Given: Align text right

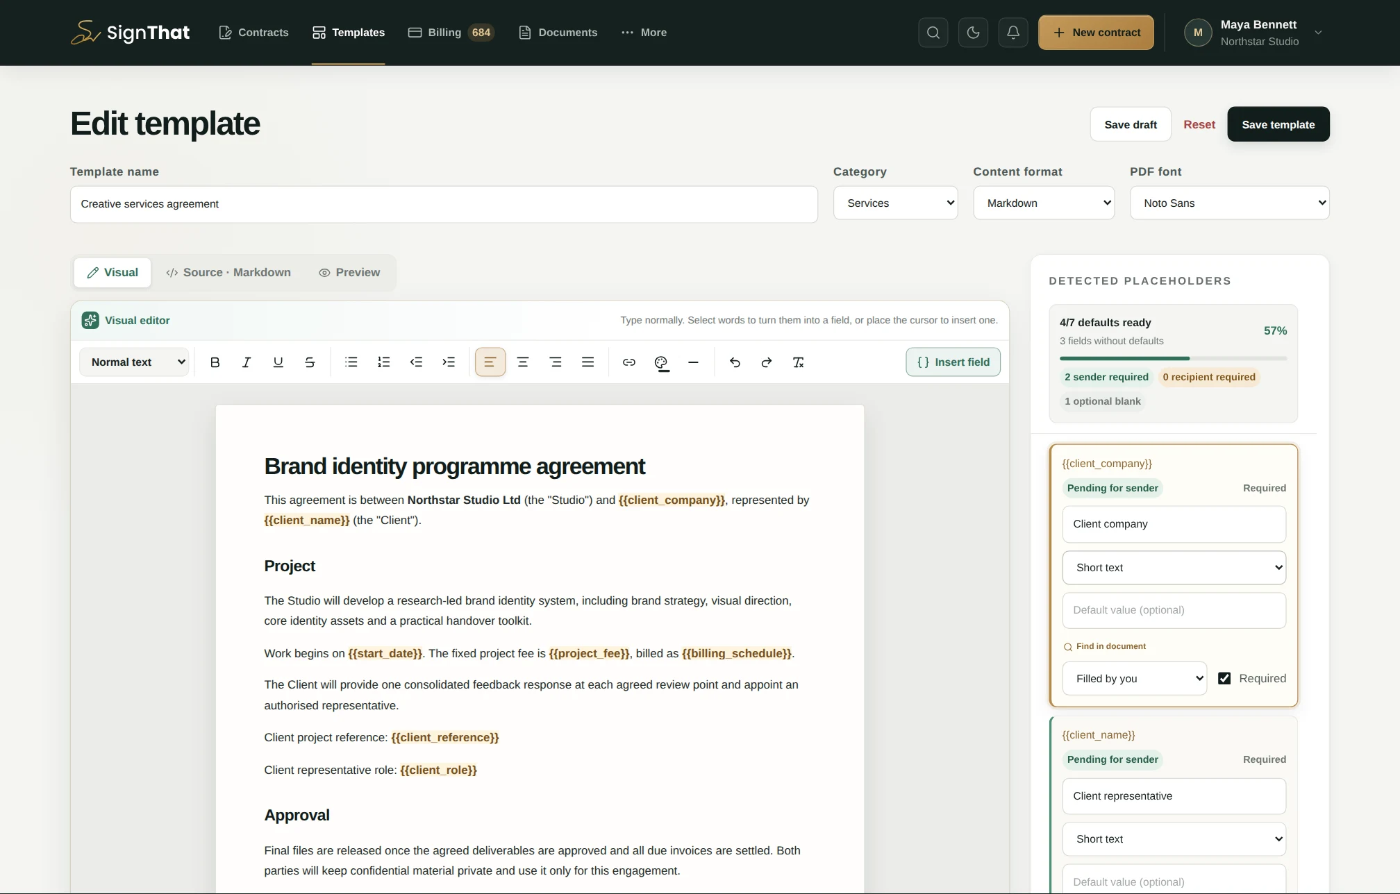Looking at the screenshot, I should click(556, 362).
